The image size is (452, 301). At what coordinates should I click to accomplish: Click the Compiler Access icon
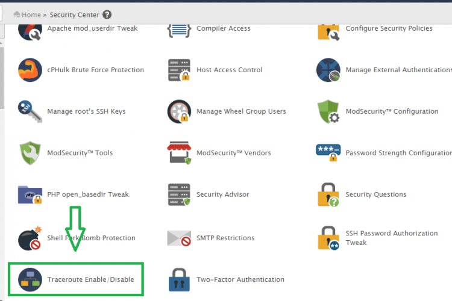pyautogui.click(x=179, y=31)
